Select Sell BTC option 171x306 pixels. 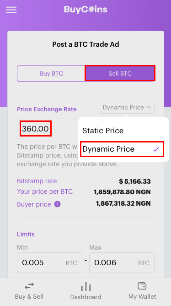tap(120, 74)
